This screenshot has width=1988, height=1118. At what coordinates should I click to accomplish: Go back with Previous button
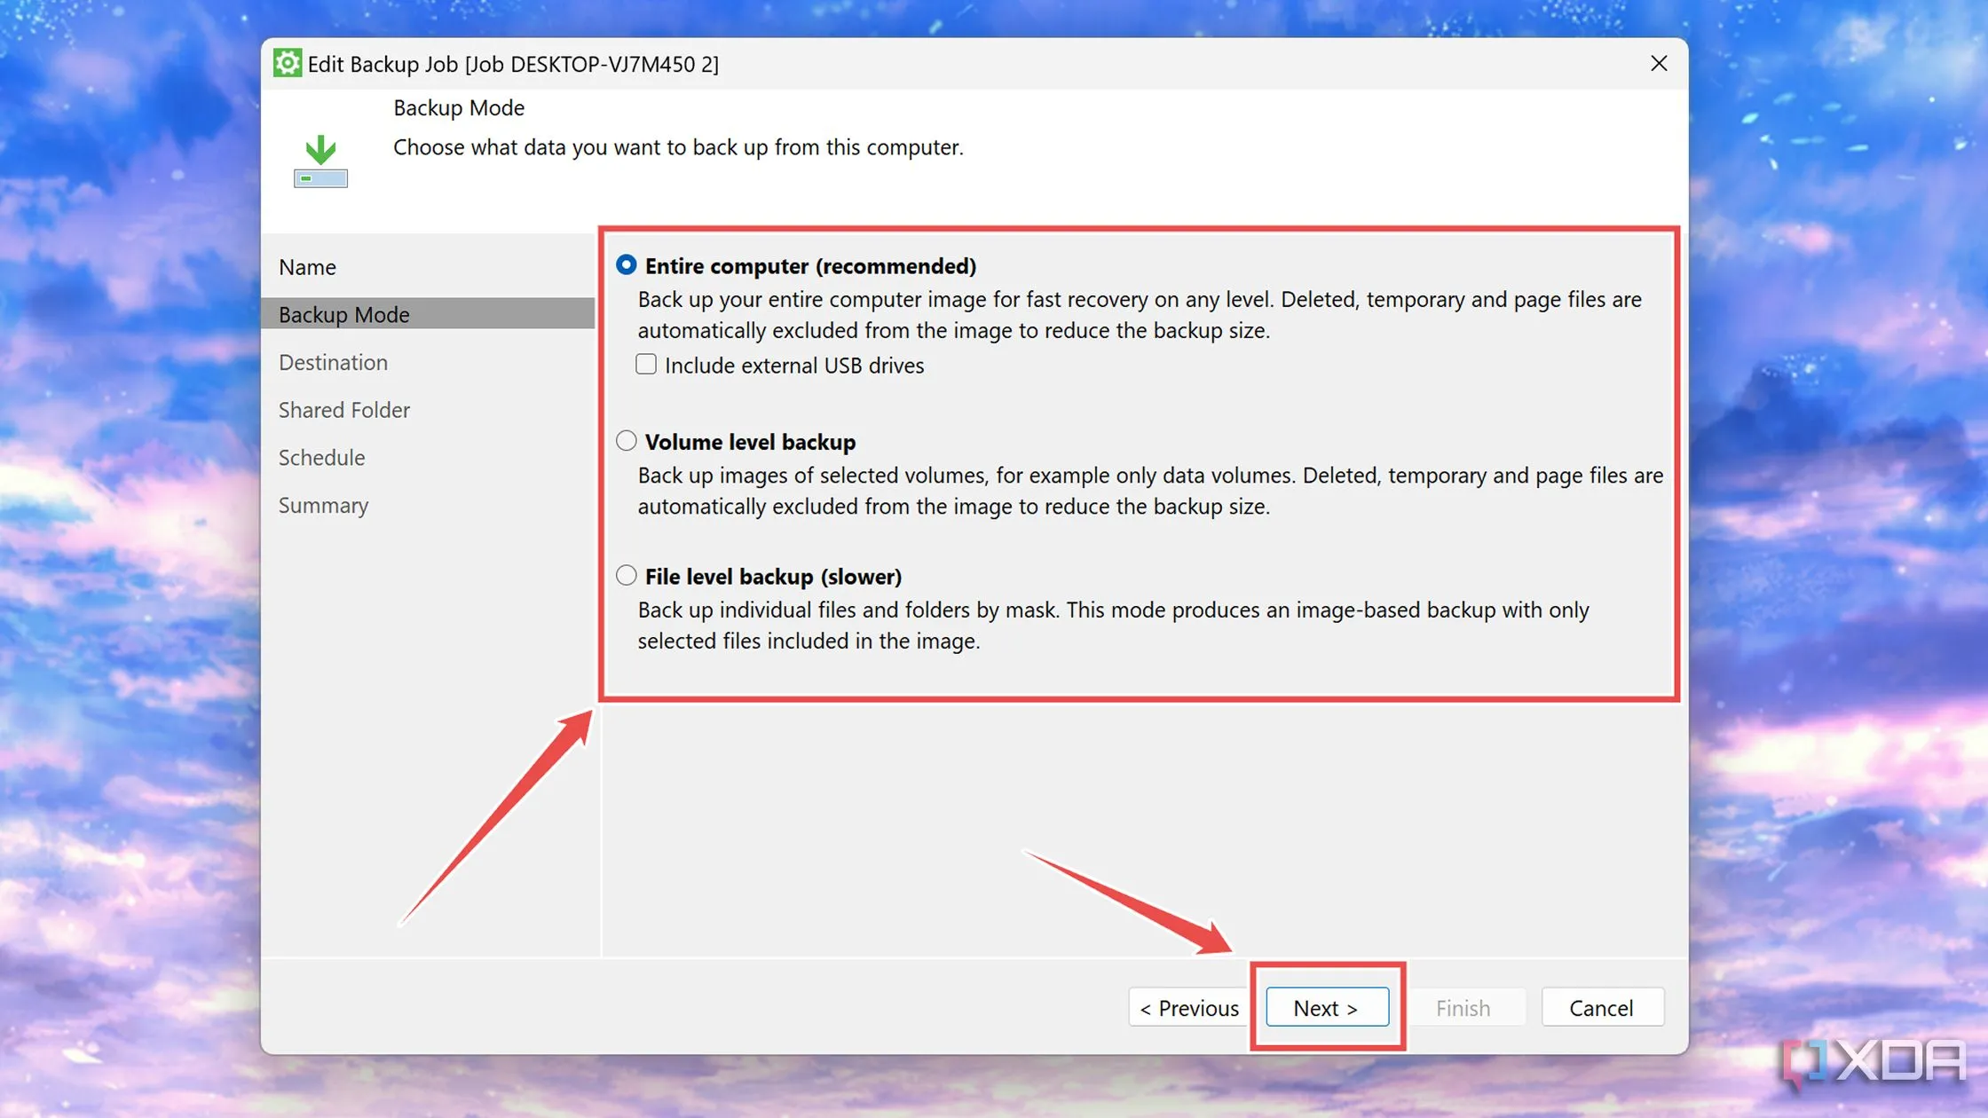(x=1188, y=1008)
